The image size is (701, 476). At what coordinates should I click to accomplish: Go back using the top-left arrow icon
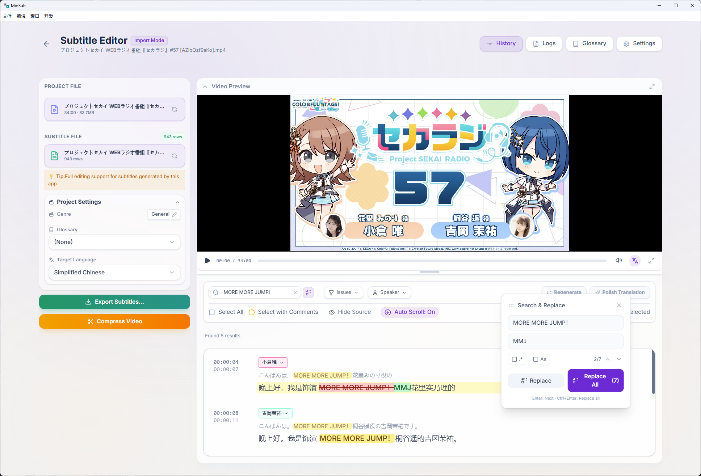[46, 44]
